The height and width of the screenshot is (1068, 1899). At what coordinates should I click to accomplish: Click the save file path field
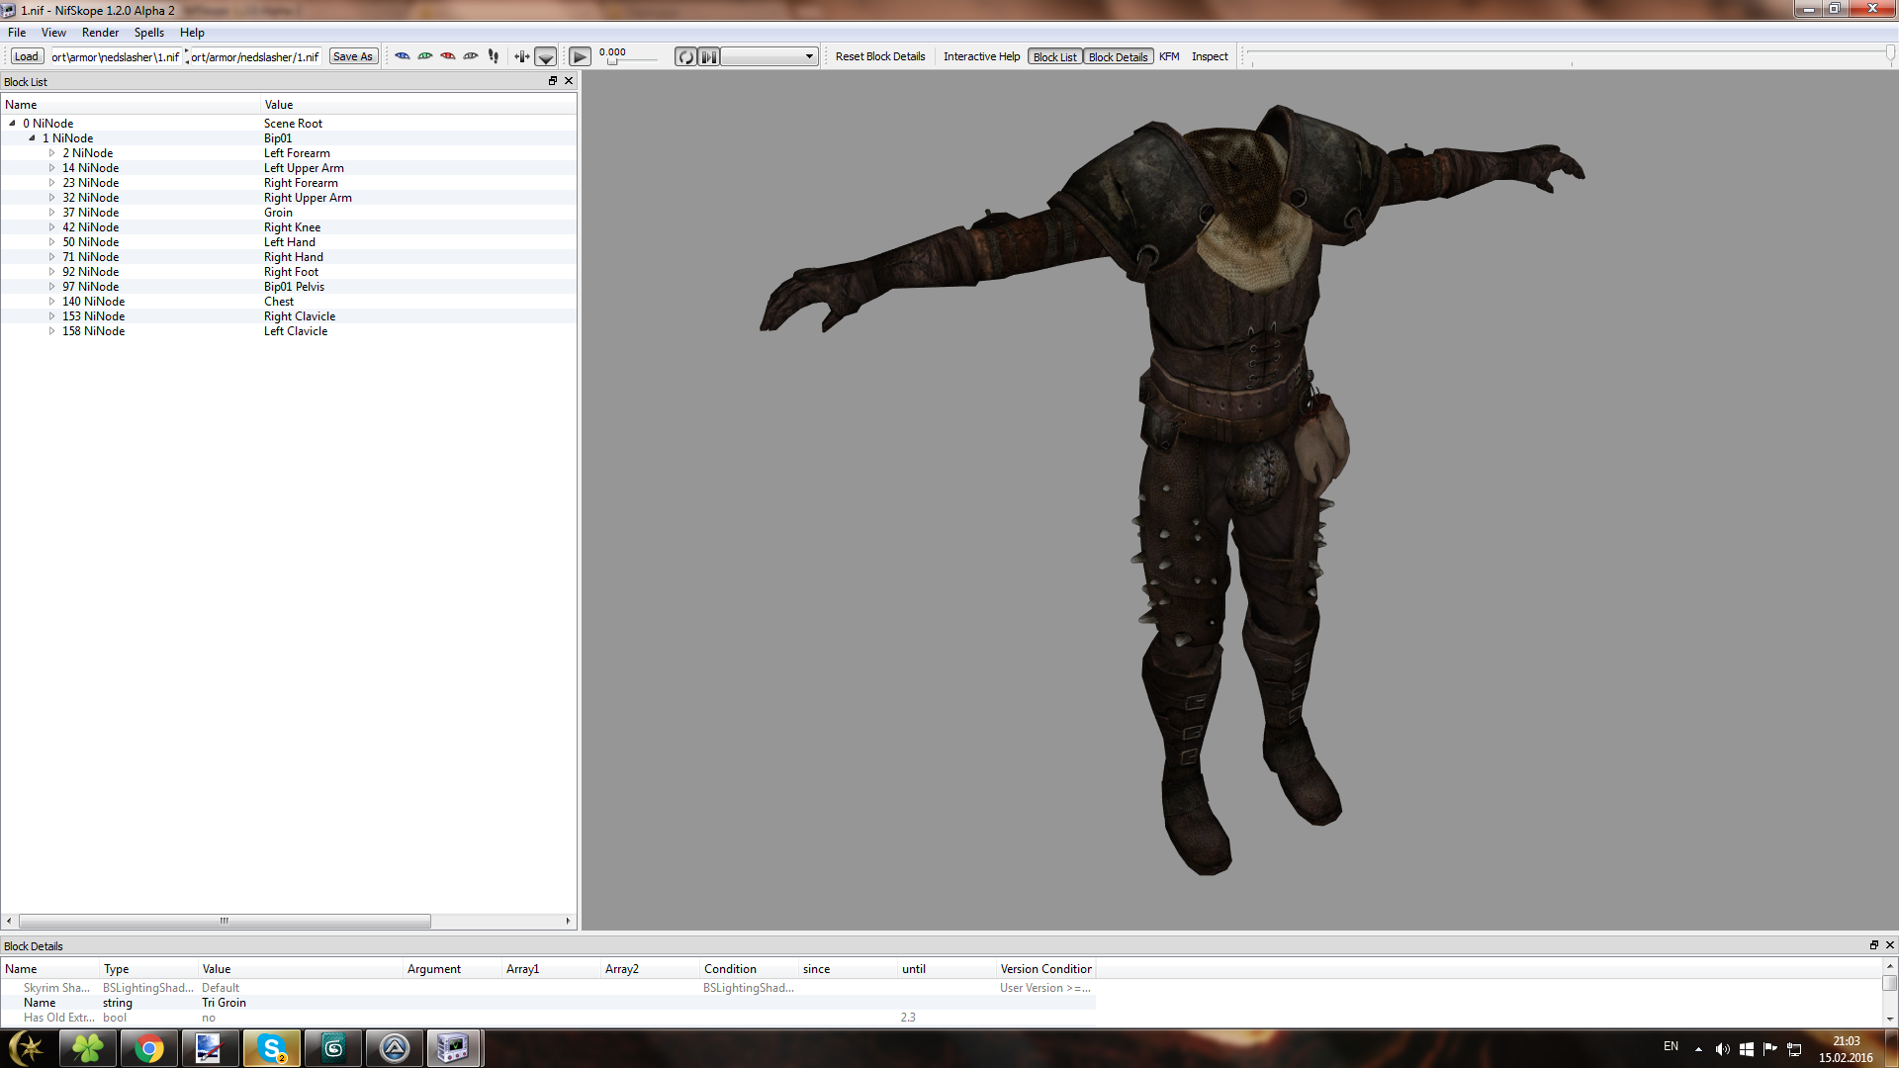point(255,56)
